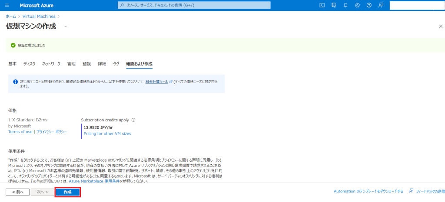The width and height of the screenshot is (445, 202).
Task: Click info icon next to Subscription credits apply
Action: point(133,120)
